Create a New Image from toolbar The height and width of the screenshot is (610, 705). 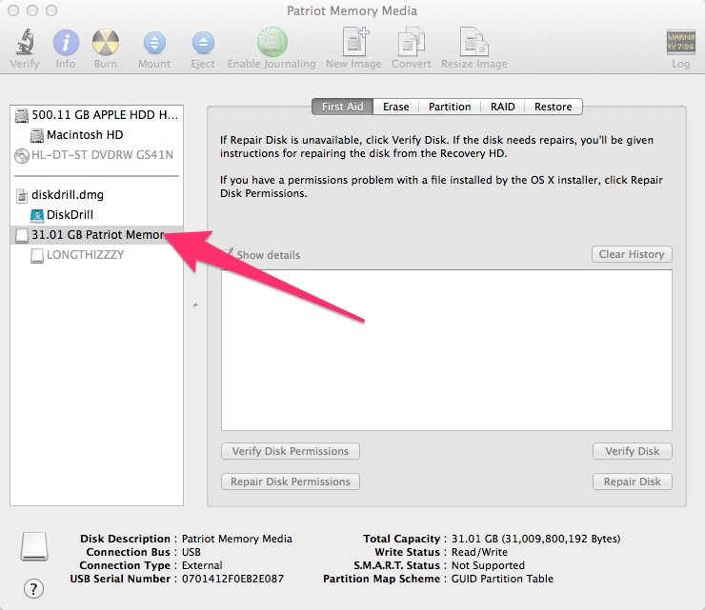[354, 41]
